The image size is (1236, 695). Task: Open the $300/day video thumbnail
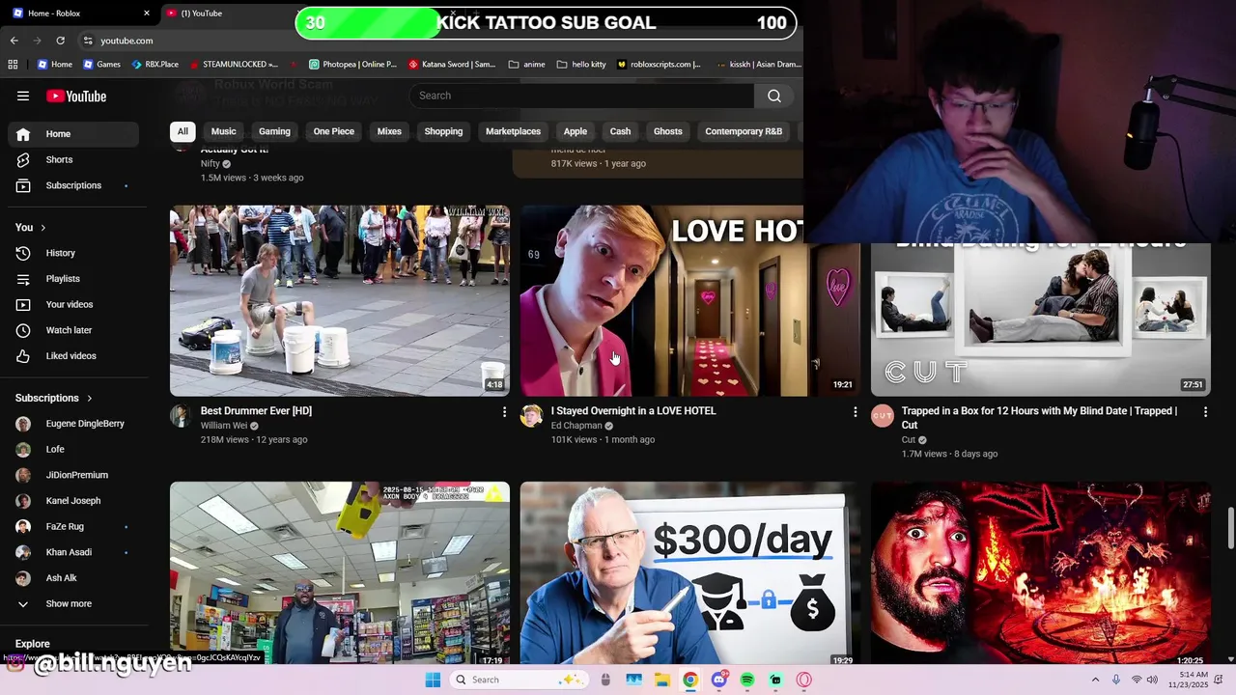[689, 573]
